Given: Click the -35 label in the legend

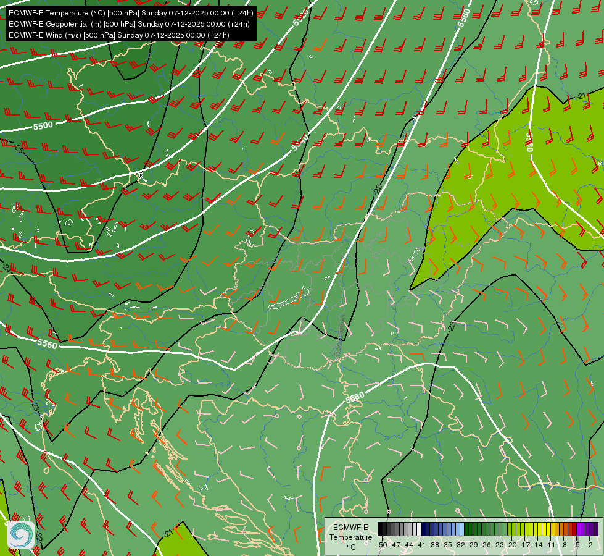Looking at the screenshot, I should click(447, 545).
